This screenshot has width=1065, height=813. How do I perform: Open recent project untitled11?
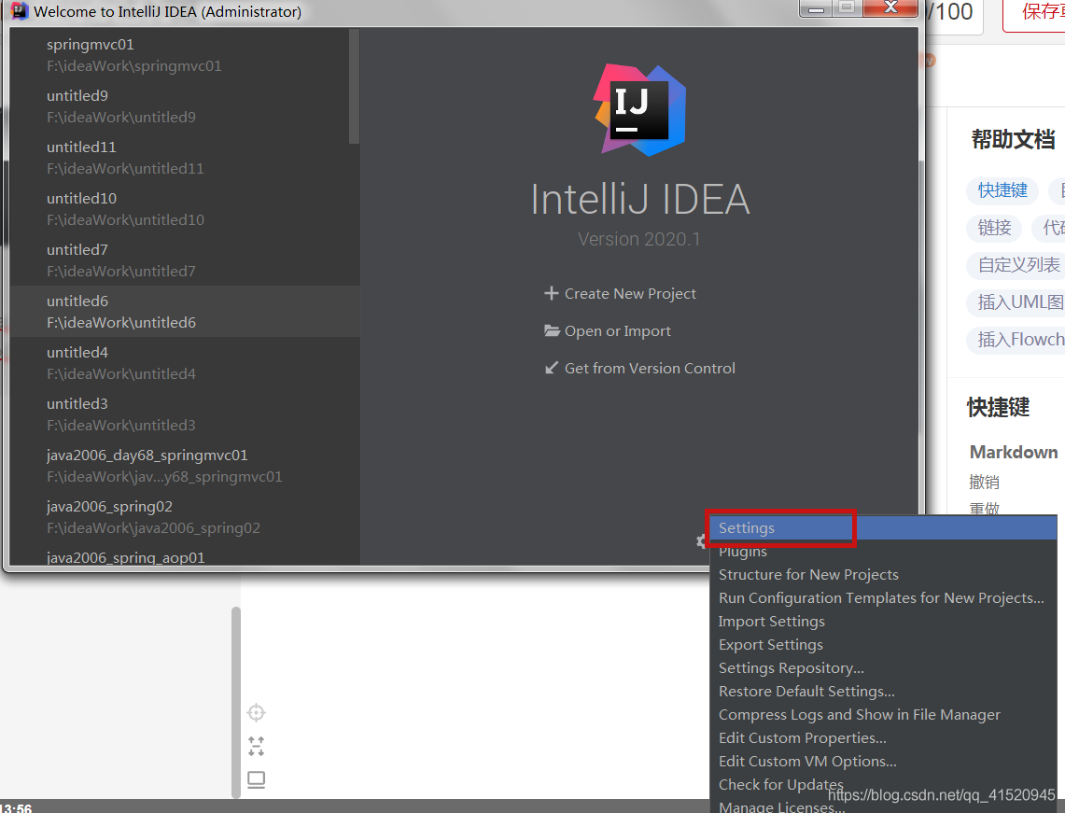[x=179, y=158]
